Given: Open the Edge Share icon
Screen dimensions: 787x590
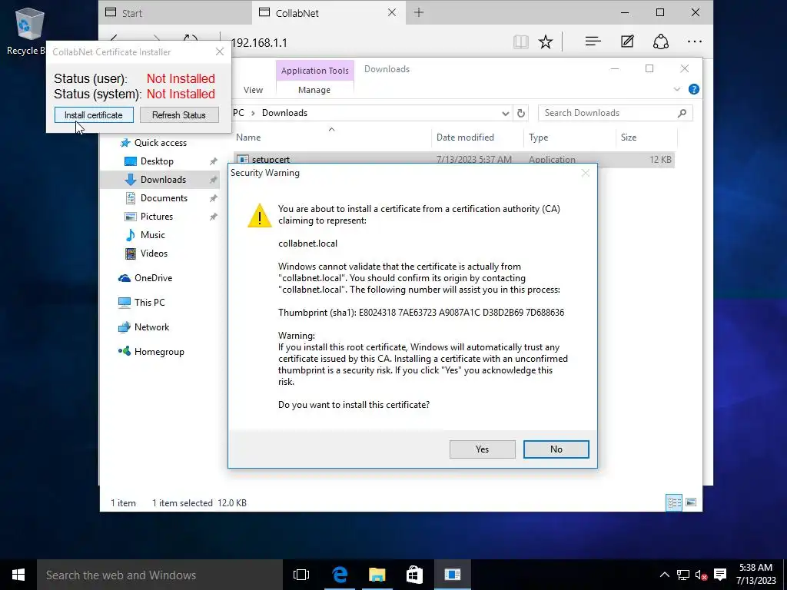Looking at the screenshot, I should (661, 41).
